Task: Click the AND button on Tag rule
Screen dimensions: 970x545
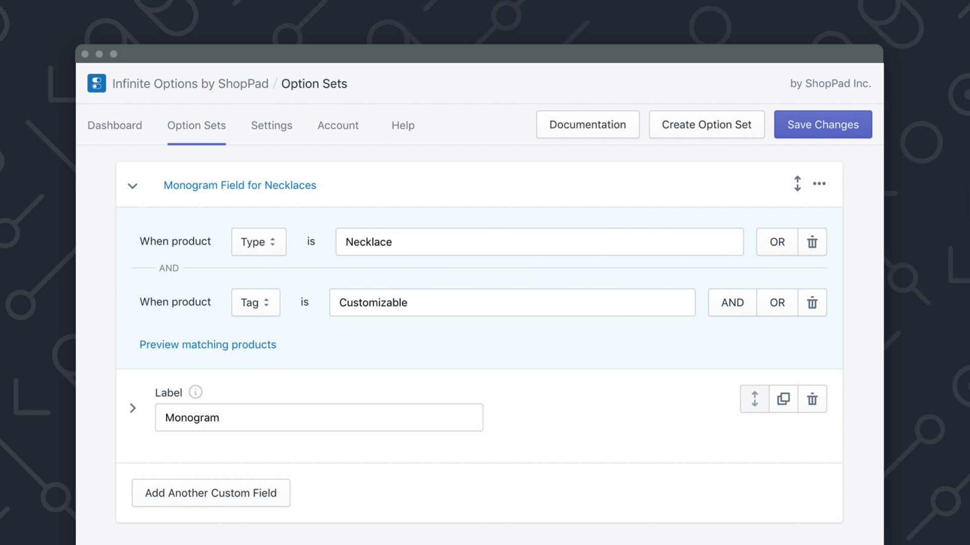Action: click(732, 303)
